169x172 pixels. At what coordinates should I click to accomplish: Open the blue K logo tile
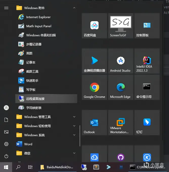pos(147,154)
